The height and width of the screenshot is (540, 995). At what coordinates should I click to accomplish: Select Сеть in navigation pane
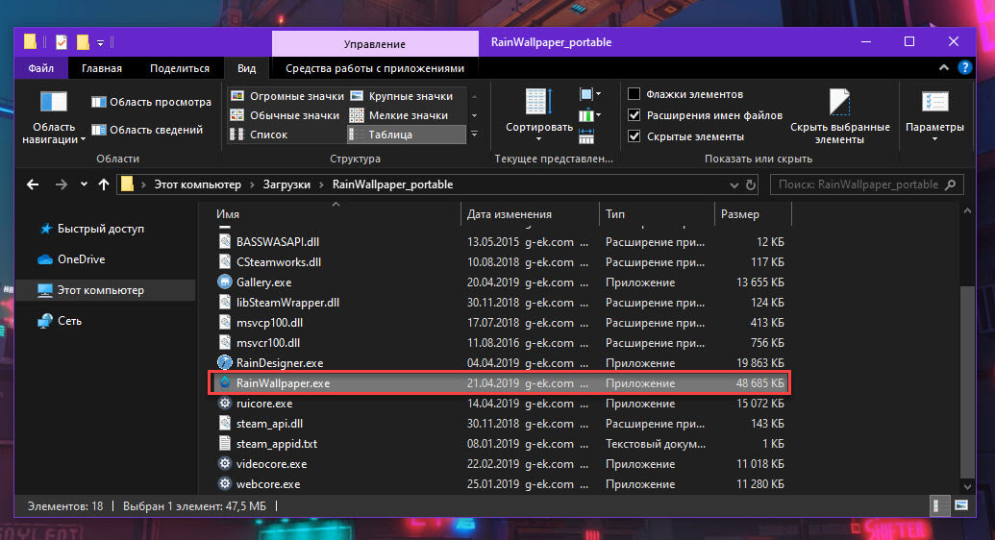(69, 321)
